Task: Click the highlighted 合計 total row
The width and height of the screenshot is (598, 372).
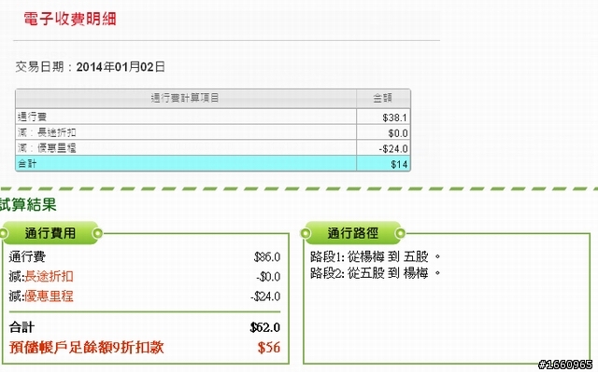Action: coord(213,163)
